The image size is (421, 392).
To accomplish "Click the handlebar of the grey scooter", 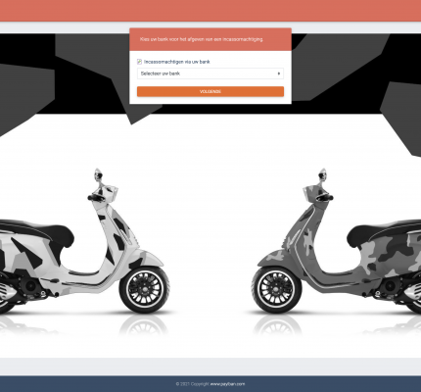I will (x=324, y=198).
